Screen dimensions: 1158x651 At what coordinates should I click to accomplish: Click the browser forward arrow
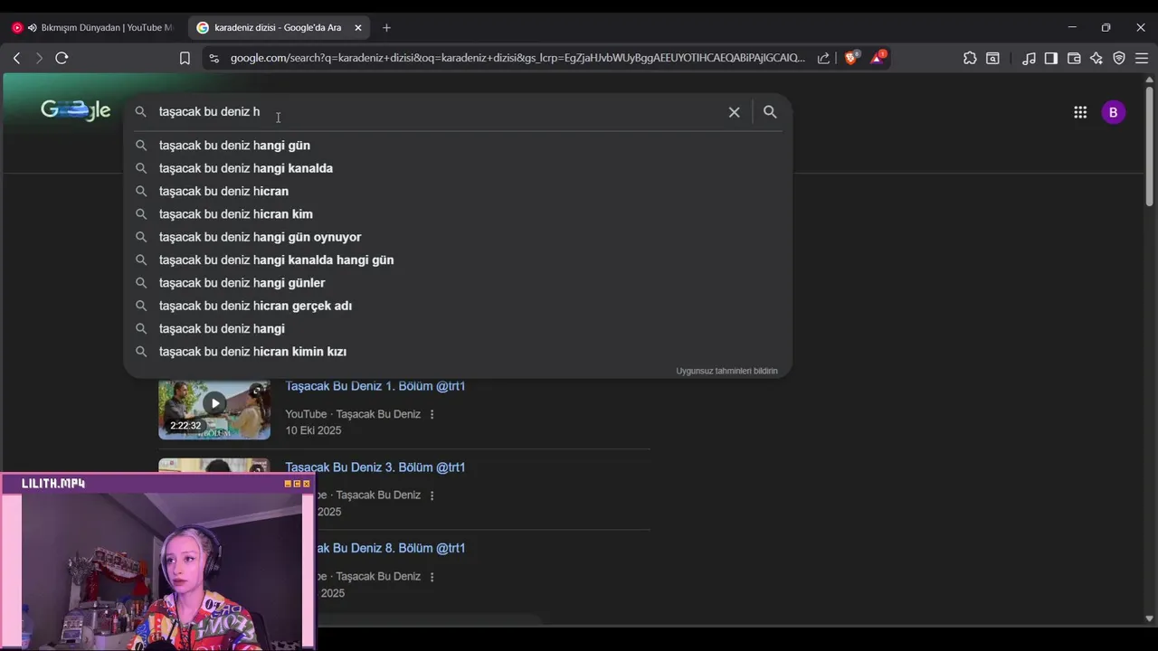[x=38, y=58]
